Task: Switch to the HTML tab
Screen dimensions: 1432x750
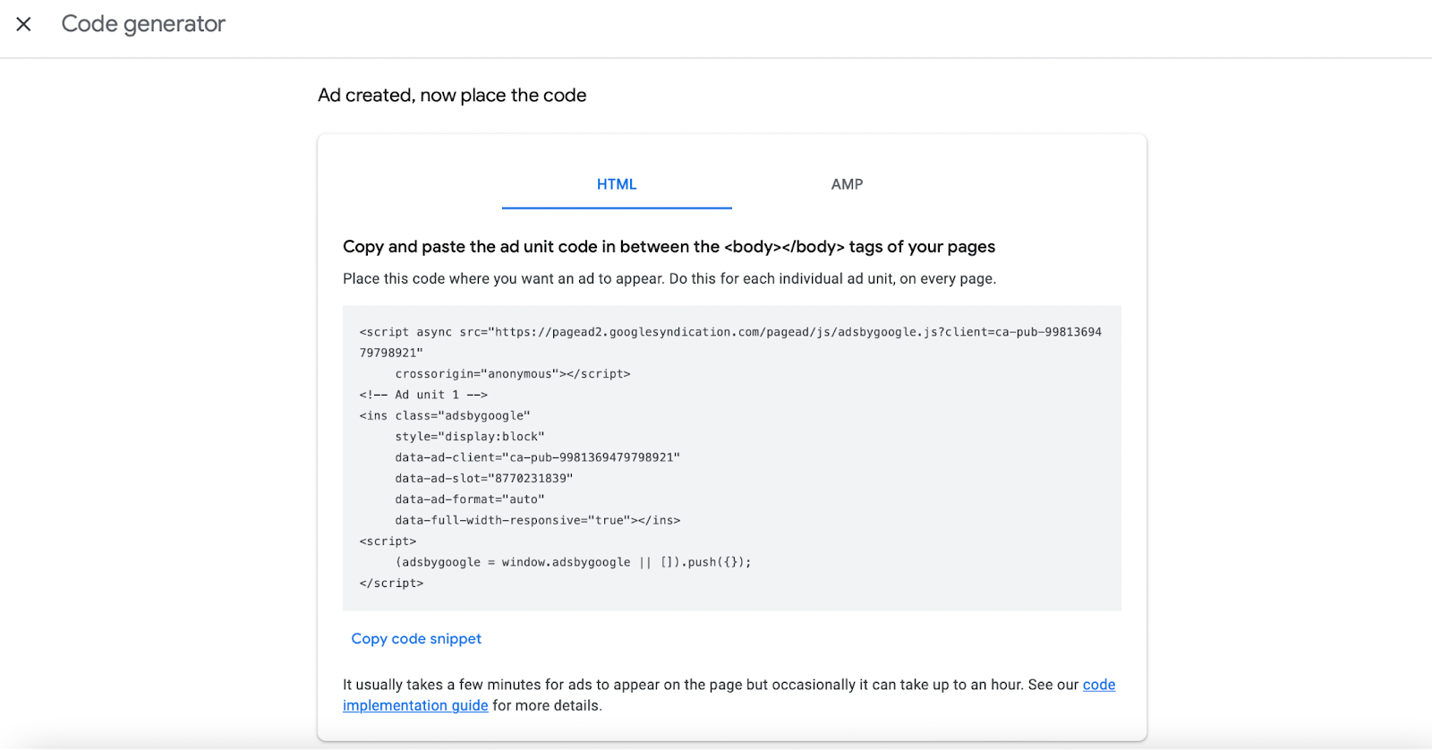Action: [617, 184]
